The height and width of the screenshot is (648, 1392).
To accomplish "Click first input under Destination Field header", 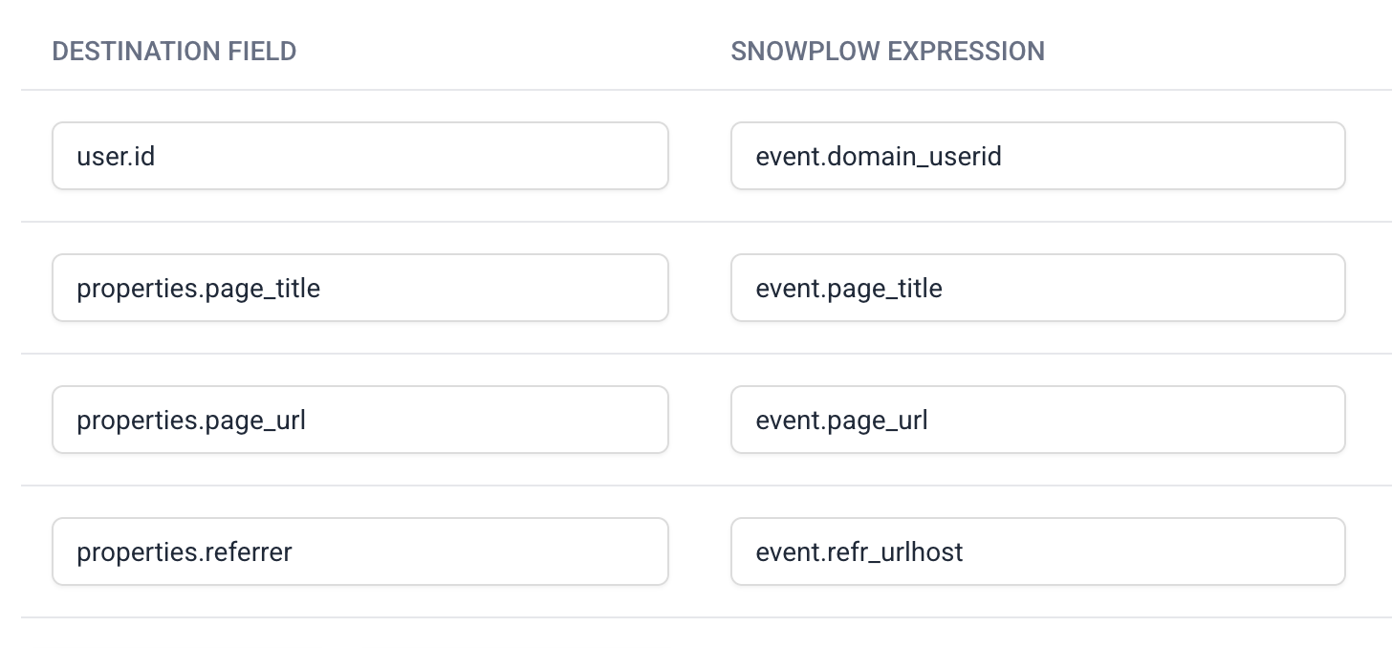I will (359, 156).
